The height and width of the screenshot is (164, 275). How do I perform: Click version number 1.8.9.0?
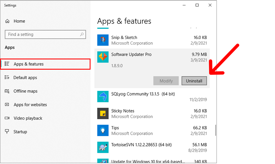click(117, 66)
